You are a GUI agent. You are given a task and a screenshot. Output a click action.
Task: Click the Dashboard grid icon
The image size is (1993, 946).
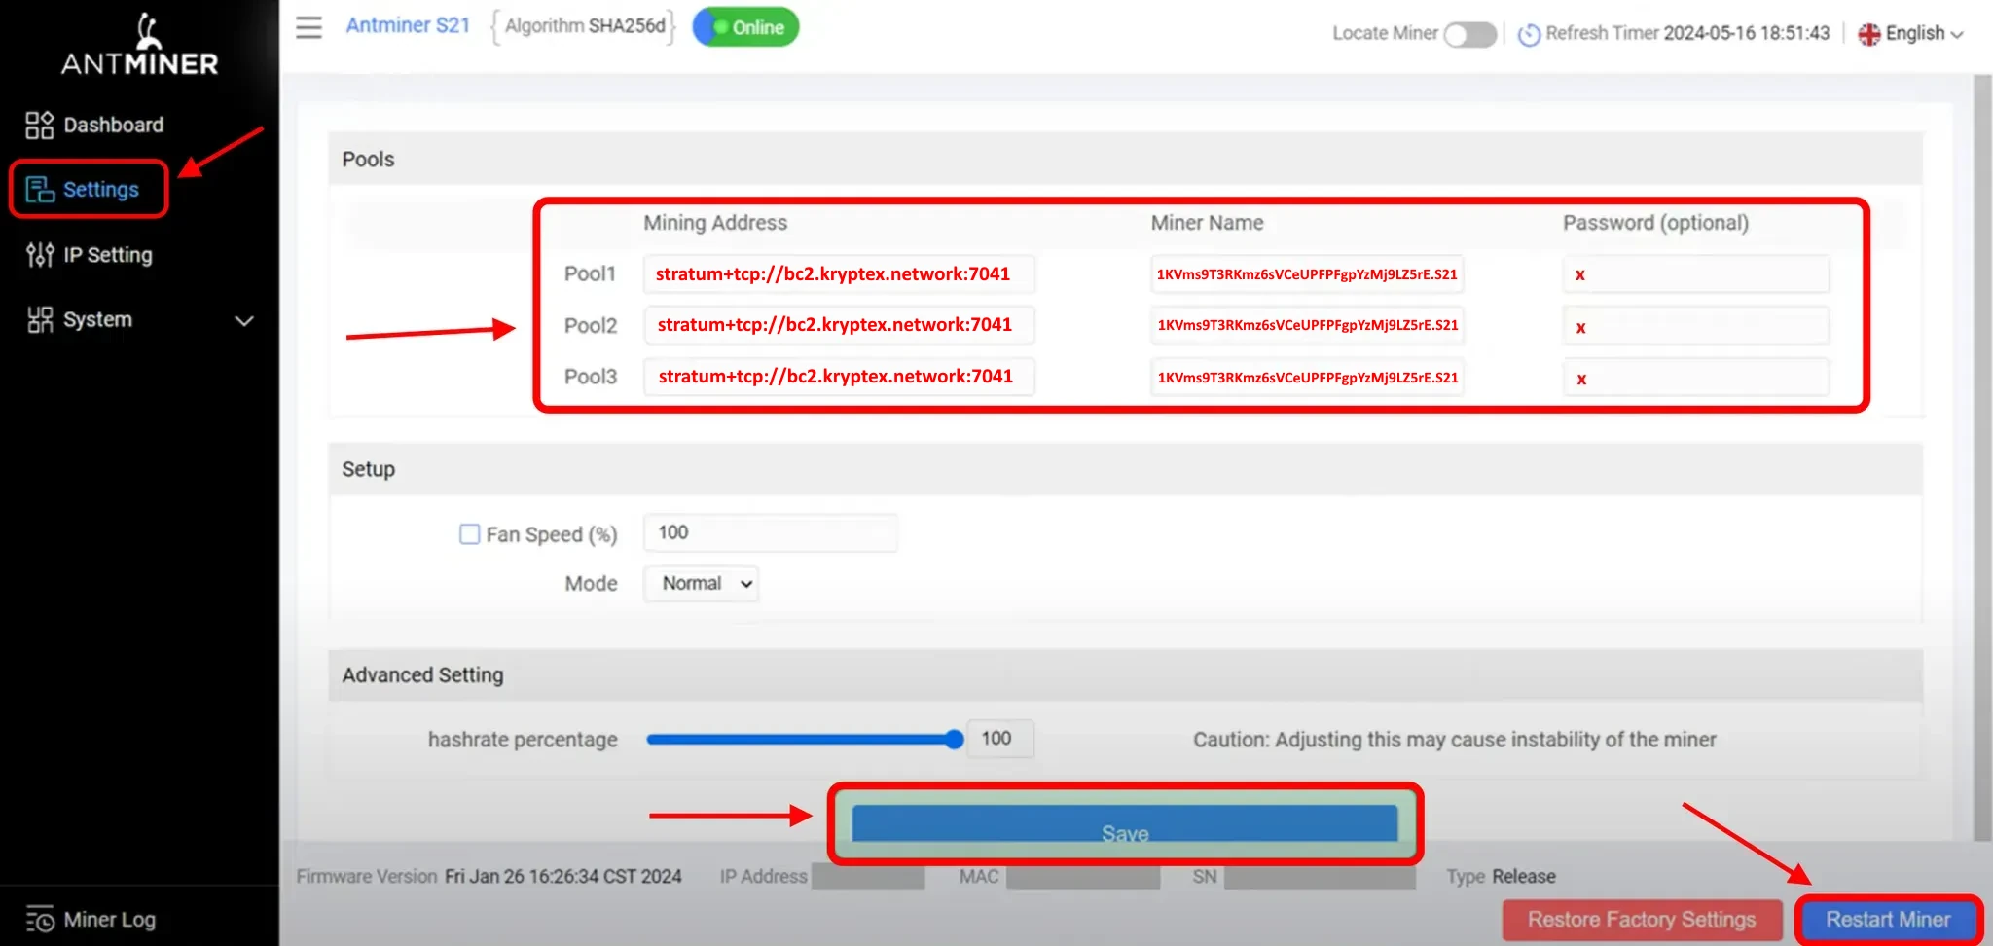(39, 125)
